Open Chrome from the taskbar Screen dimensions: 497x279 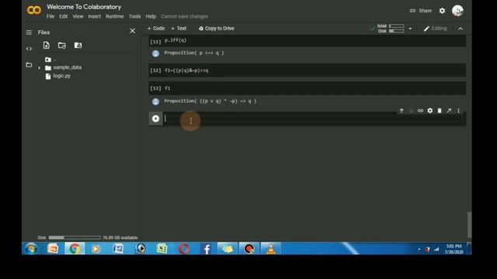[75, 249]
